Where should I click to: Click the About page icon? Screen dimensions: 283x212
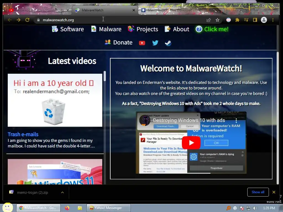(167, 29)
